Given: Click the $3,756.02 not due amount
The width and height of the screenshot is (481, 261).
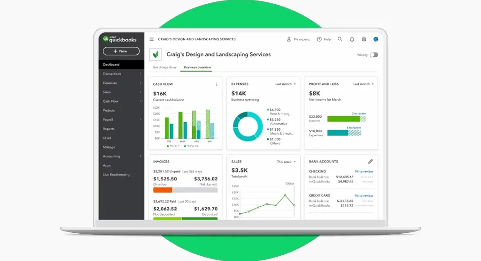Looking at the screenshot, I should [x=206, y=179].
